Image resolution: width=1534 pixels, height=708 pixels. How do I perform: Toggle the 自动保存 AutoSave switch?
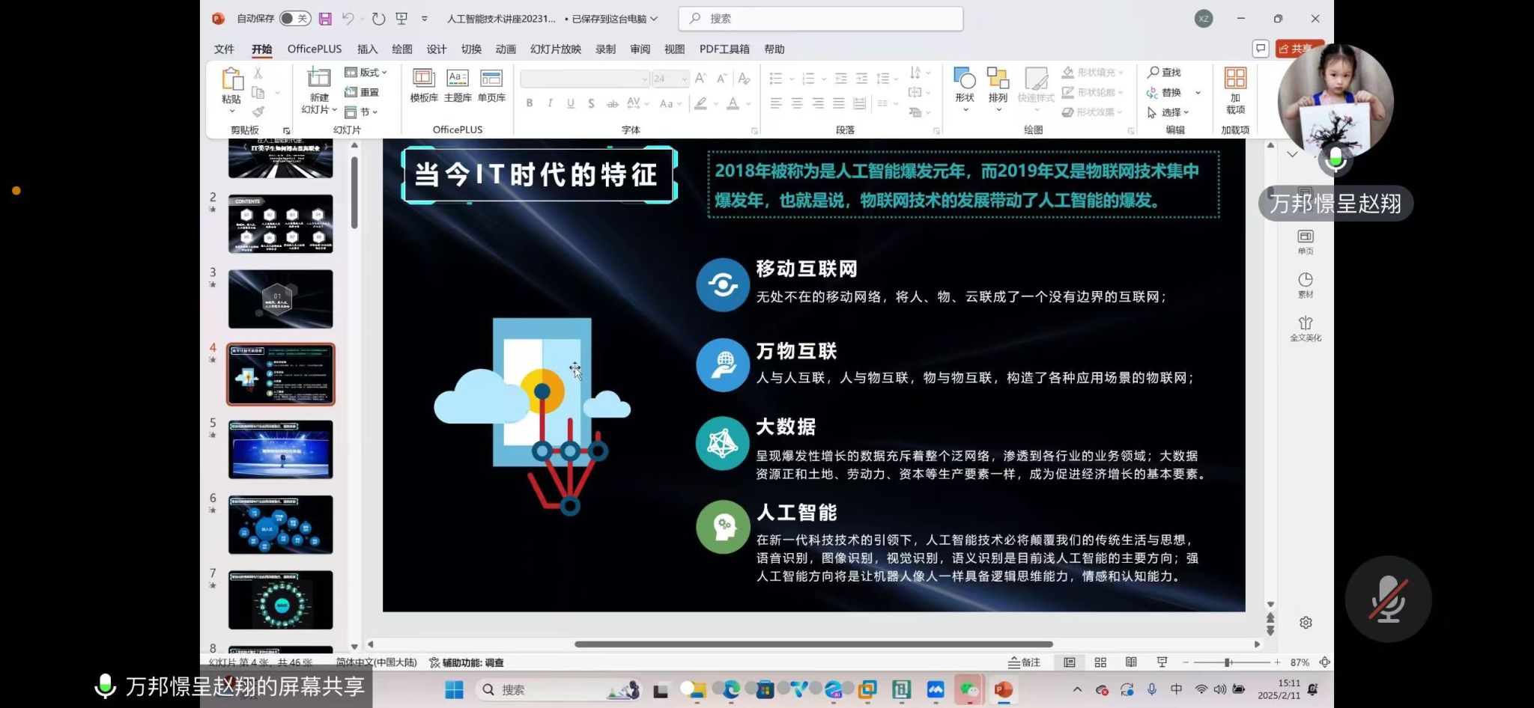(x=295, y=19)
